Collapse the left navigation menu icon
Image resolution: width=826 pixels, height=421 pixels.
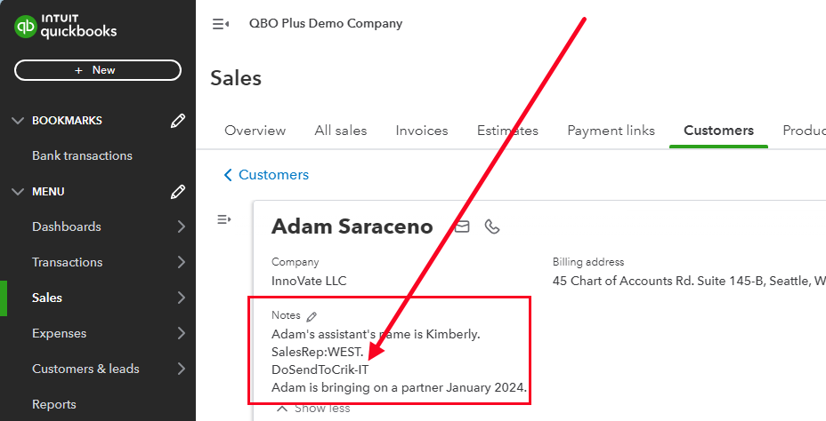coord(221,24)
